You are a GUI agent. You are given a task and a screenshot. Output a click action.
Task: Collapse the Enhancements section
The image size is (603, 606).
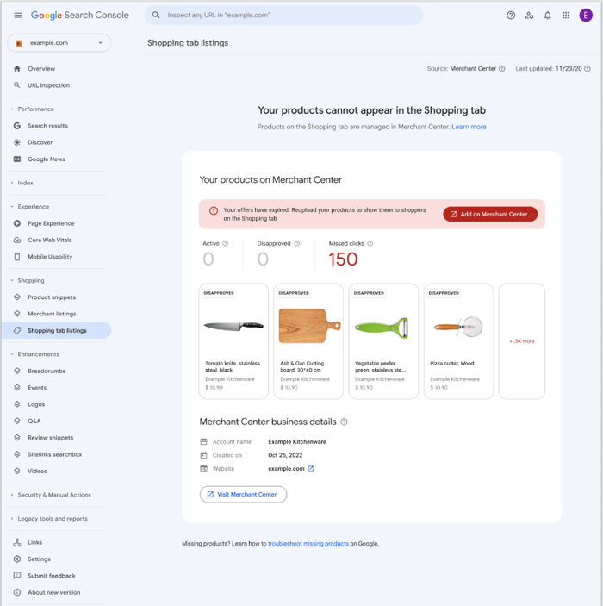pos(12,354)
